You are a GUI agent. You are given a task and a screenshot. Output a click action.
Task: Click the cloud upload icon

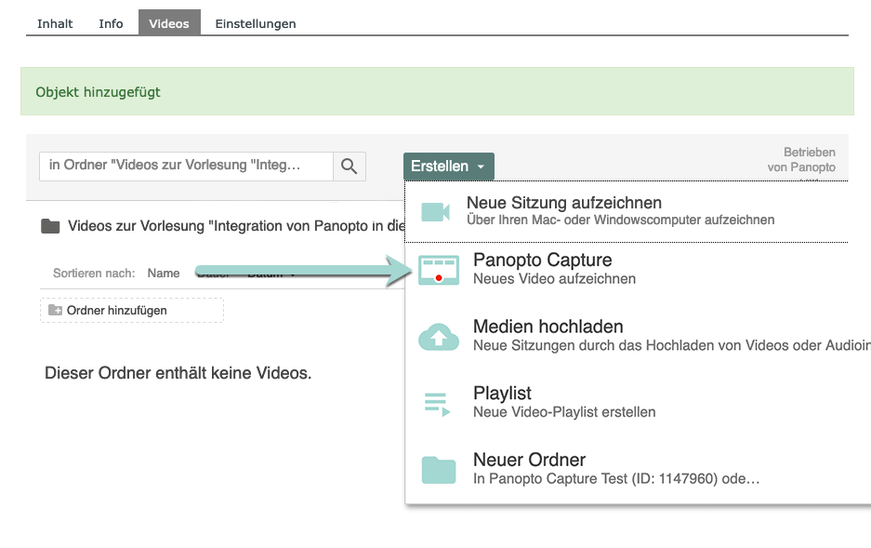[439, 336]
